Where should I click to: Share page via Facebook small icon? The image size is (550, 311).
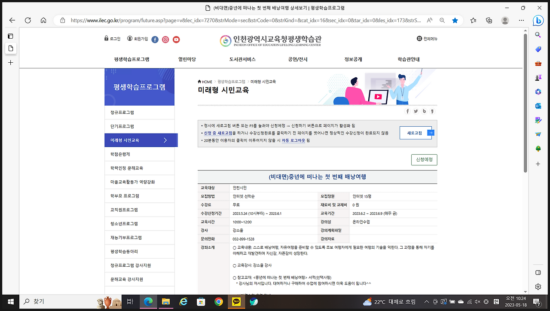(407, 111)
